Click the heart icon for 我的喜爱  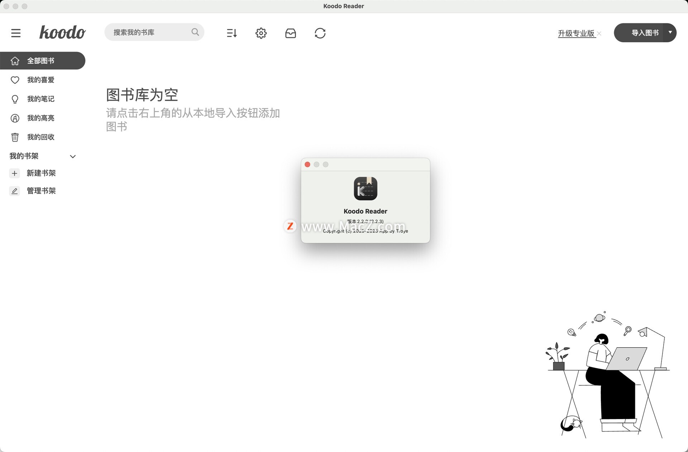click(15, 80)
